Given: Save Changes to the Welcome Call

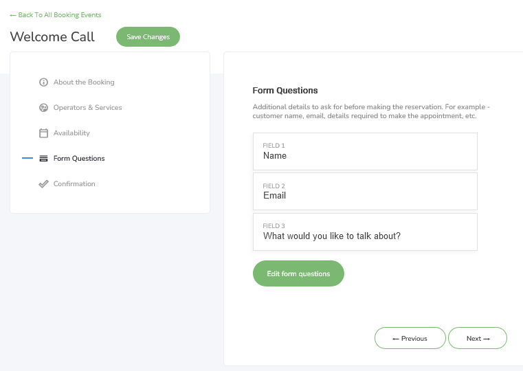Looking at the screenshot, I should pyautogui.click(x=148, y=36).
